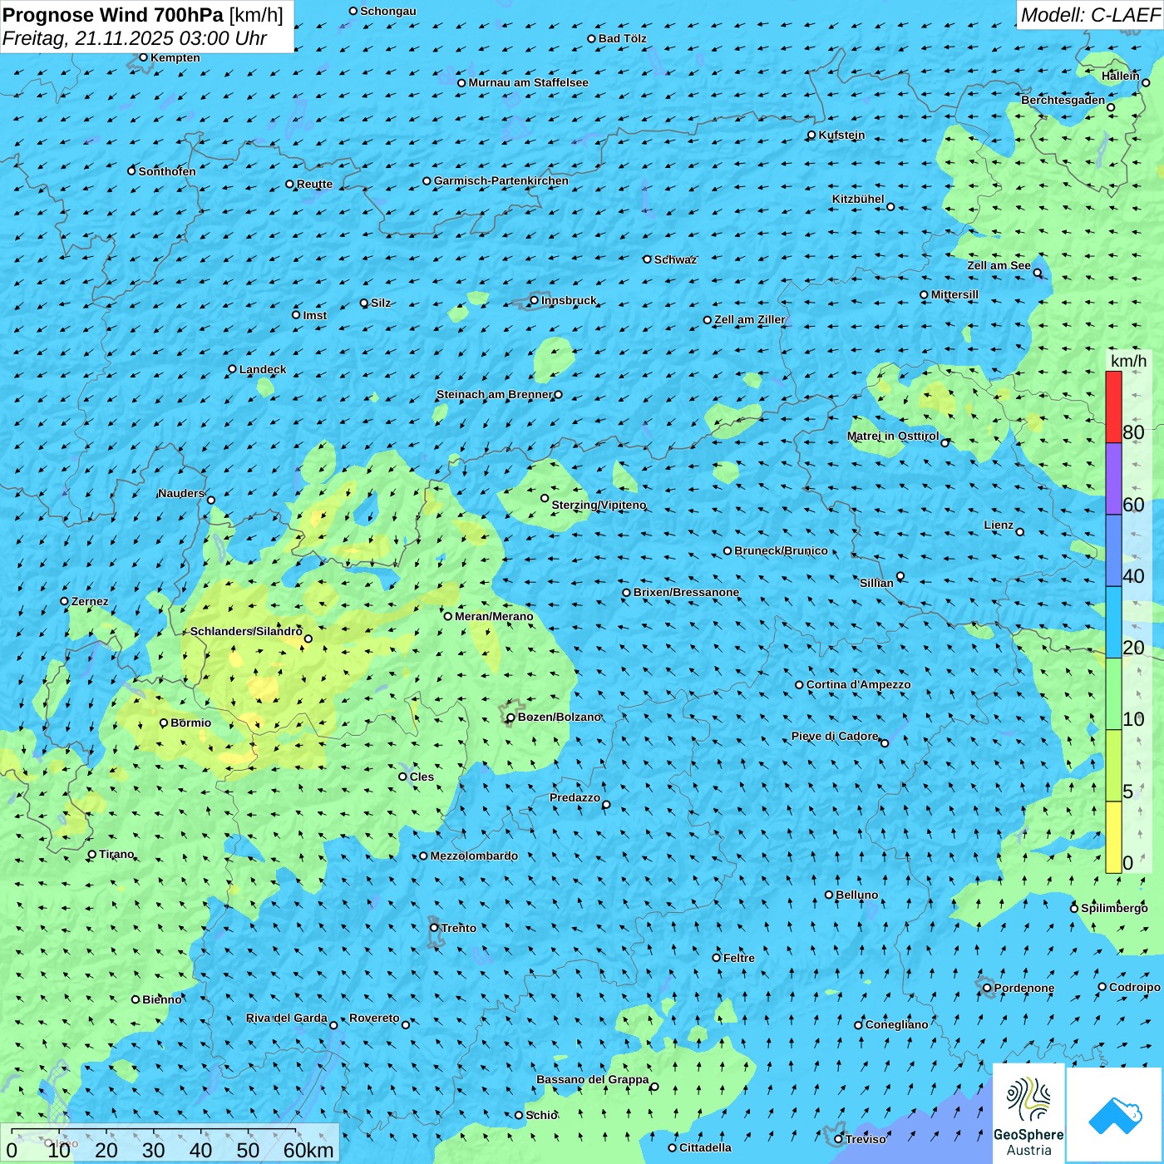Click the Landeck location dot
This screenshot has width=1164, height=1164.
(232, 369)
